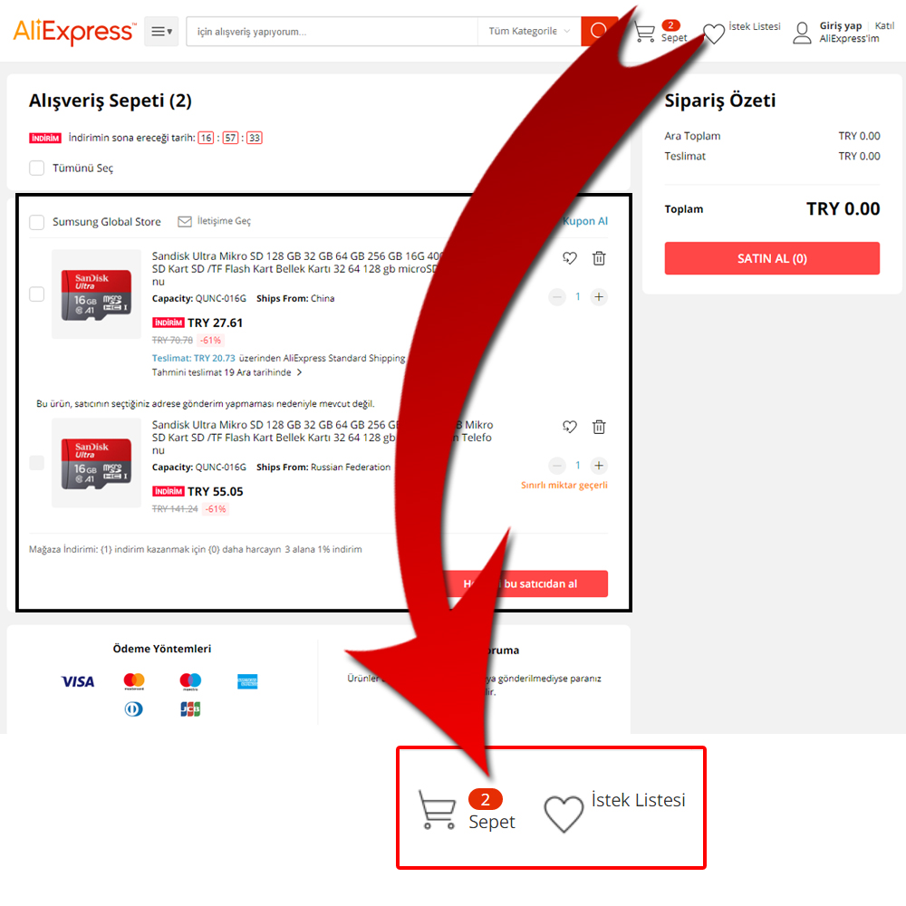Expand the Tüm Kategorile dropdown

[x=529, y=31]
